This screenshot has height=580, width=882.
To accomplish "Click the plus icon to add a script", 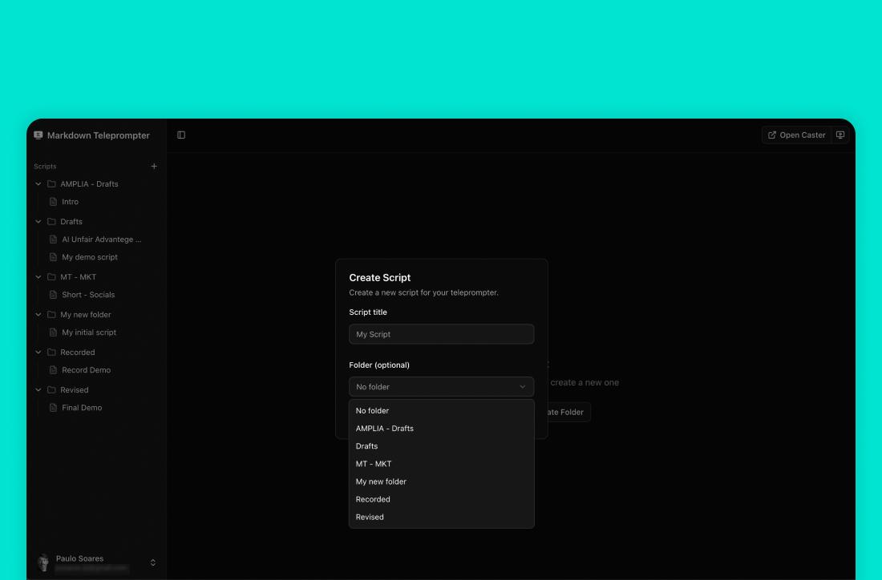I will [x=153, y=166].
